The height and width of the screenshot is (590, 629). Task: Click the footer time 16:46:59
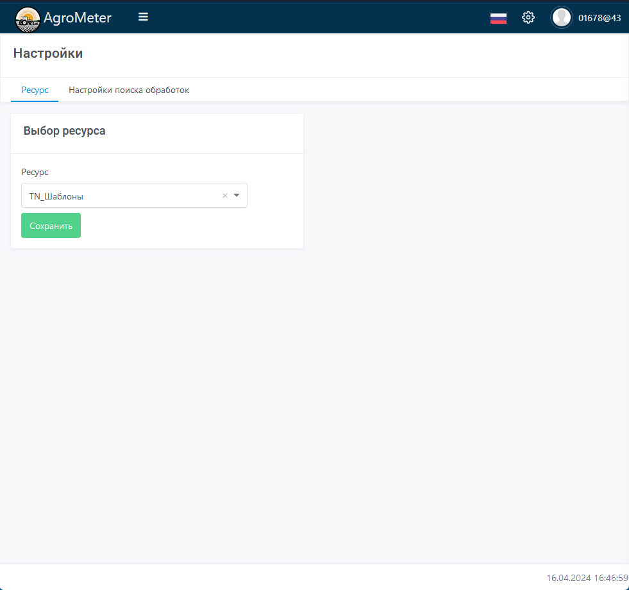click(x=610, y=578)
